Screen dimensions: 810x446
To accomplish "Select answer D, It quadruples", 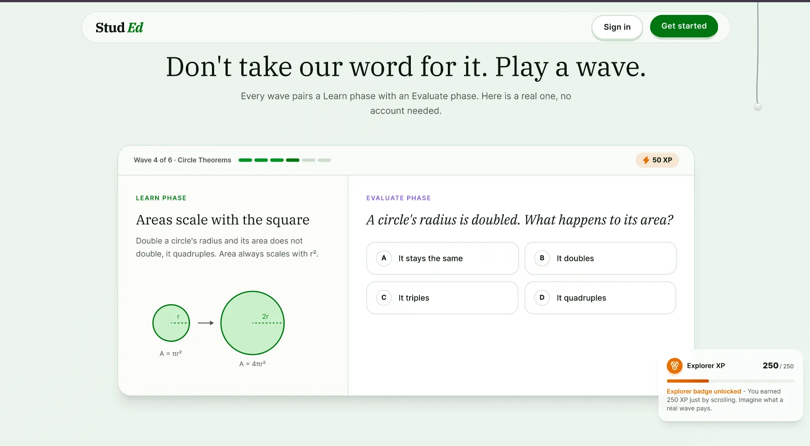I will point(600,298).
